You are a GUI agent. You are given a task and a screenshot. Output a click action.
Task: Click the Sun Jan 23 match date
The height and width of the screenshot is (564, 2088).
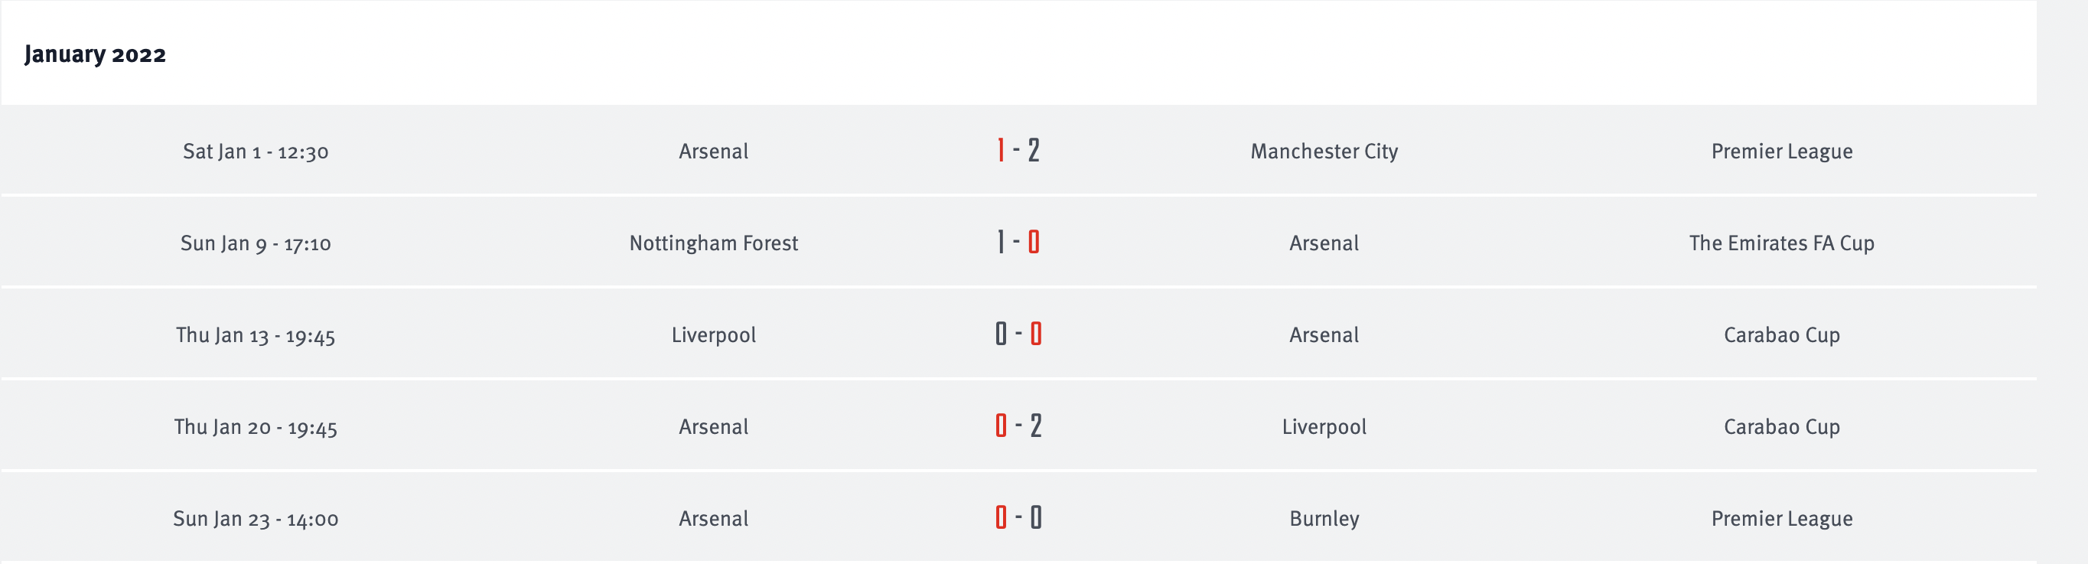[256, 519]
